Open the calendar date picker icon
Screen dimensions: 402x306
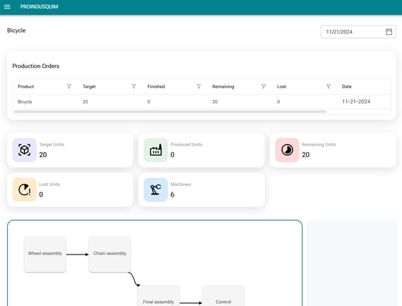388,31
